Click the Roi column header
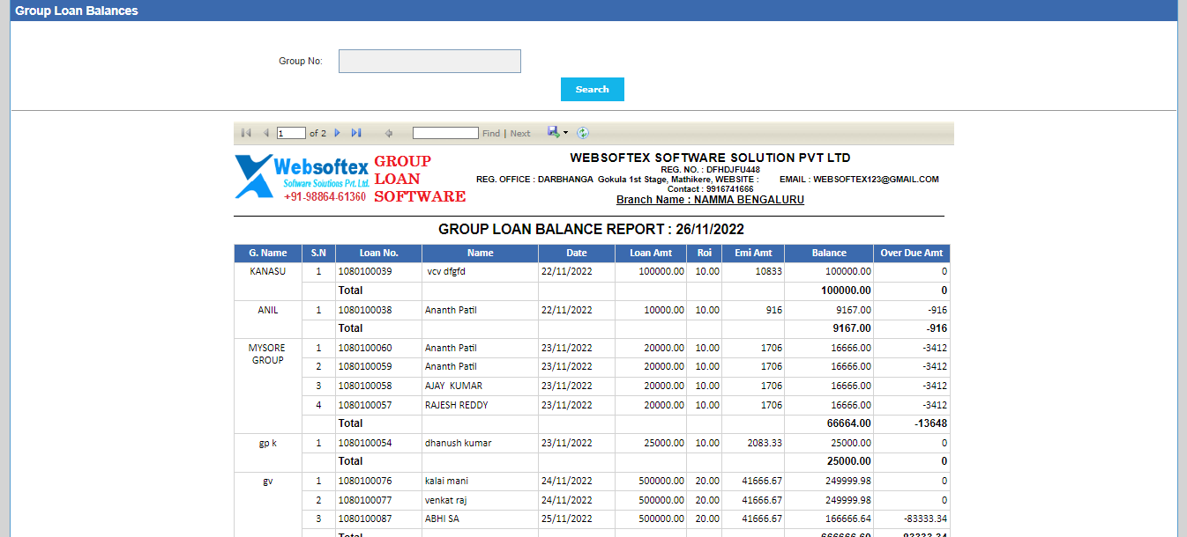Image resolution: width=1187 pixels, height=537 pixels. point(704,253)
